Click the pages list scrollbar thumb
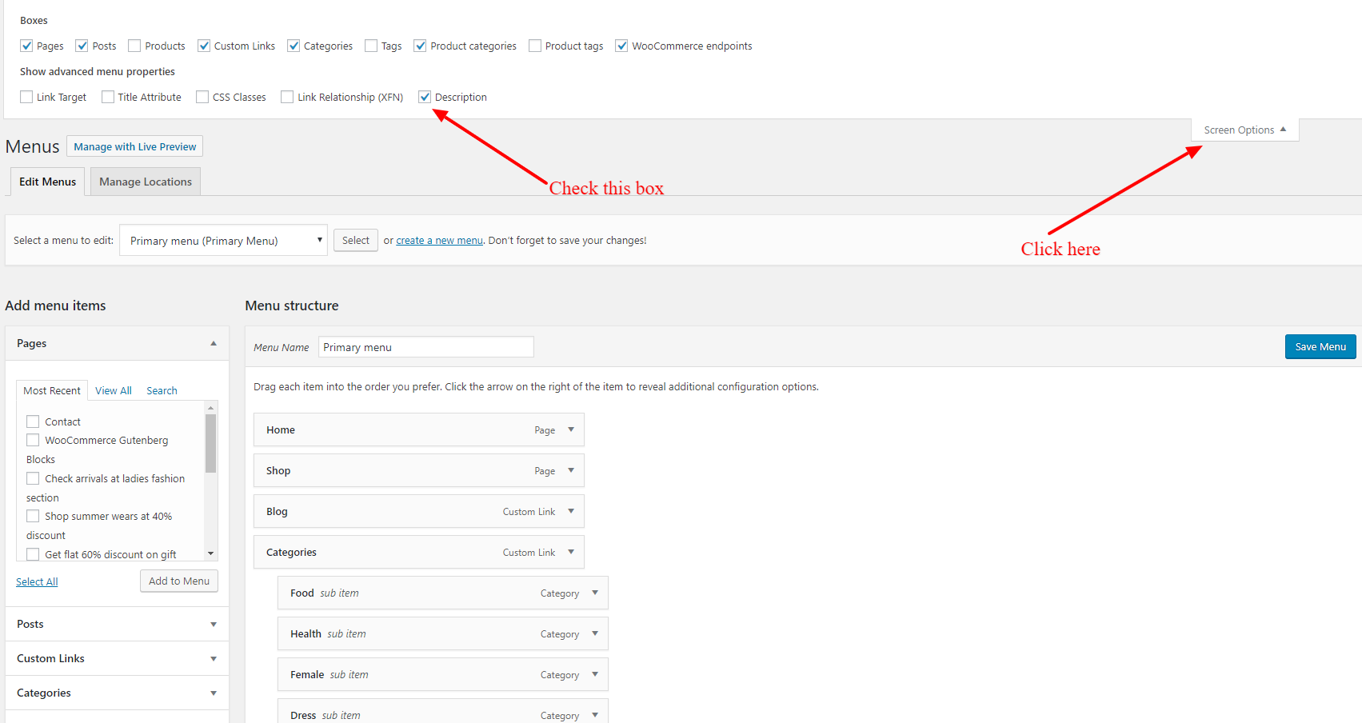1362x723 pixels. [x=211, y=443]
